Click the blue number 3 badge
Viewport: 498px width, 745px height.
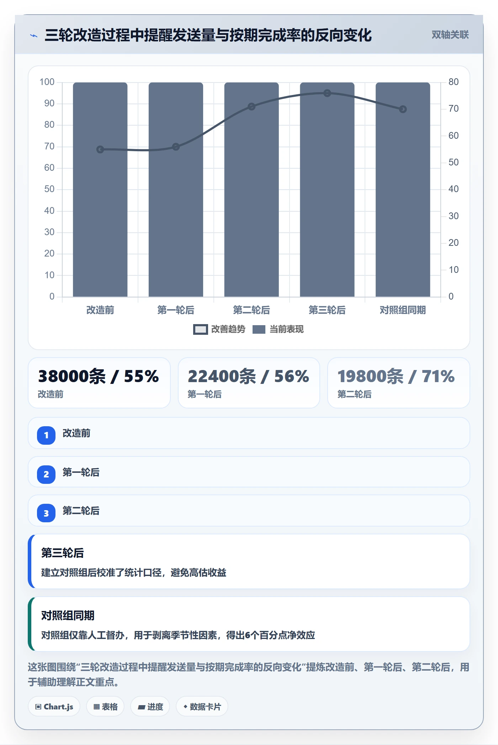[x=46, y=513]
